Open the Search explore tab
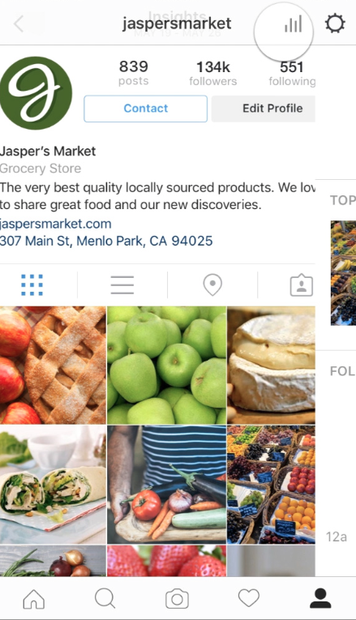356x620 pixels. point(105,599)
